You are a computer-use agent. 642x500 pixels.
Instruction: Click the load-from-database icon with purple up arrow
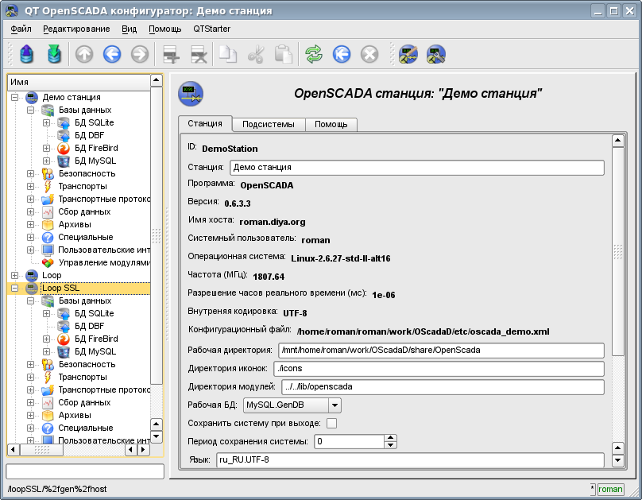point(26,54)
